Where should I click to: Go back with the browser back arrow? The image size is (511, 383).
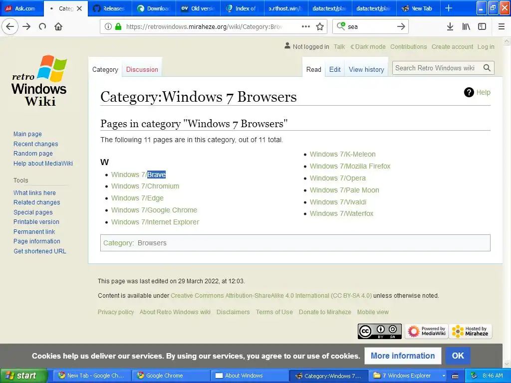click(x=10, y=27)
